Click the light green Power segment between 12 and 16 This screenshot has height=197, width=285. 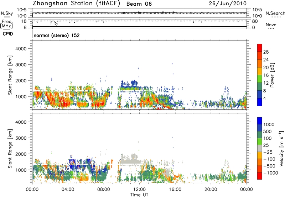click(x=260, y=79)
